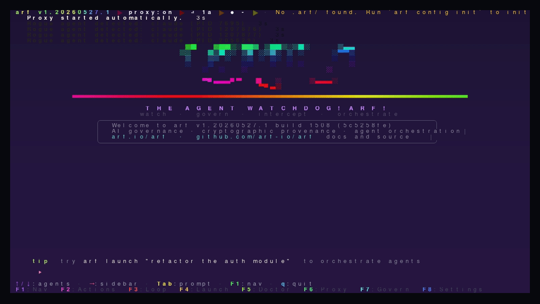540x304 pixels.
Task: Click the 'docs and source' label
Action: pyautogui.click(x=368, y=137)
